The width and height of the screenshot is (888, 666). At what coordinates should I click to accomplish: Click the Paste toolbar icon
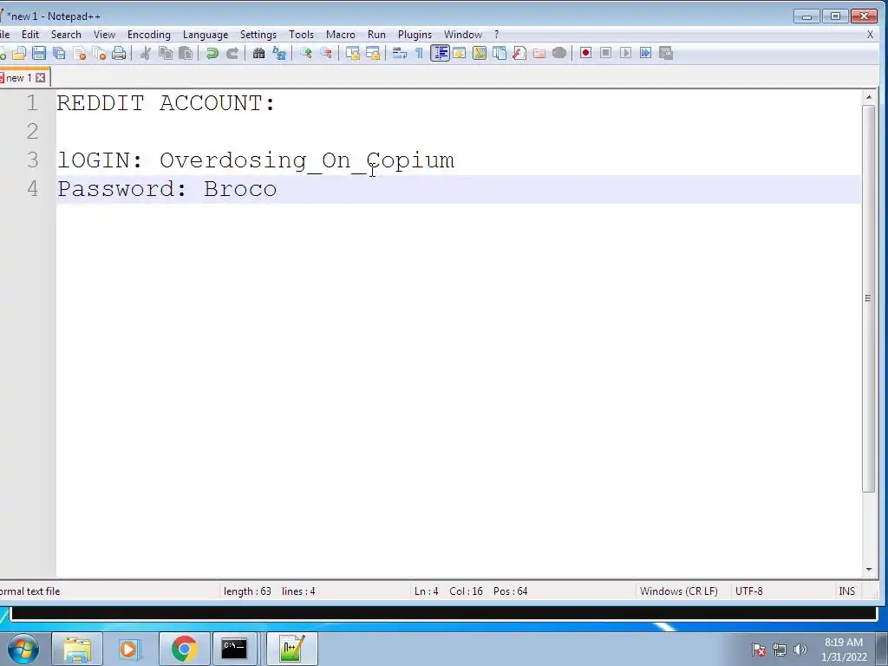(x=186, y=53)
